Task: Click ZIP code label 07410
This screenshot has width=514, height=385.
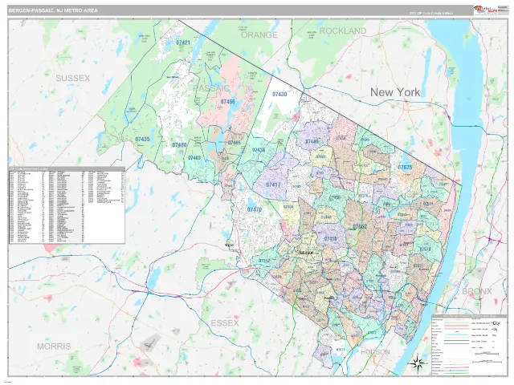Action: (330, 239)
